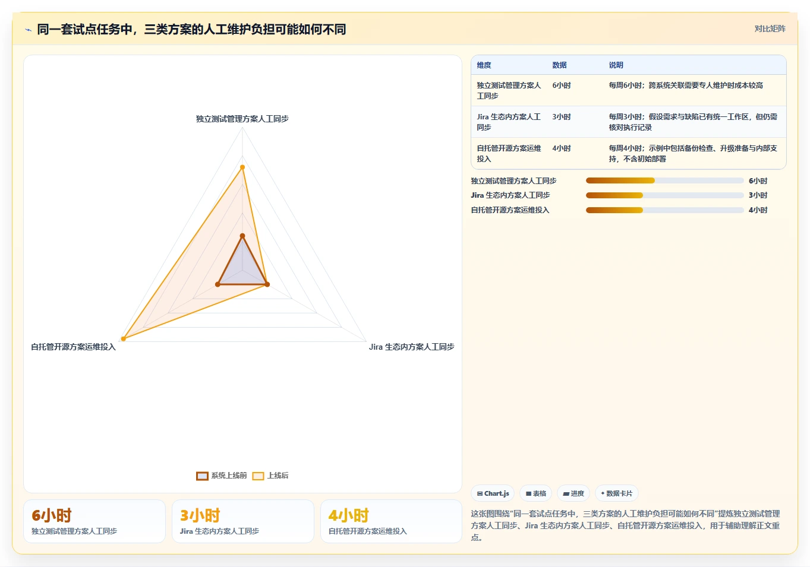The image size is (810, 567).
Task: Click the 说明 column header
Action: click(616, 65)
